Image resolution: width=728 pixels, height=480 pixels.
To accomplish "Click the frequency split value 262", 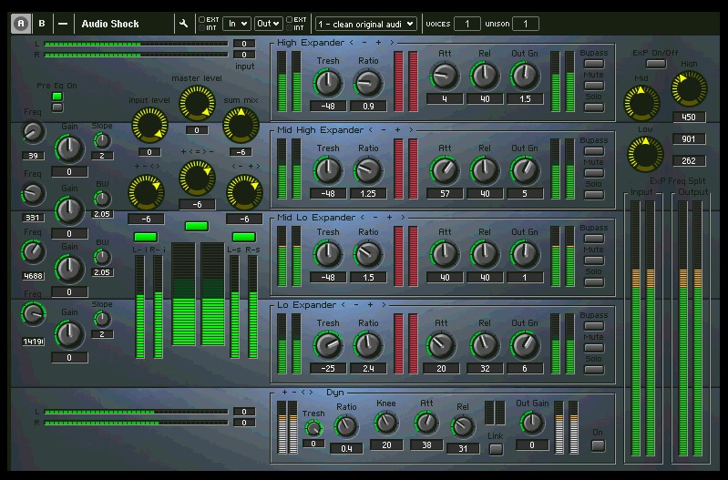I will pos(689,160).
